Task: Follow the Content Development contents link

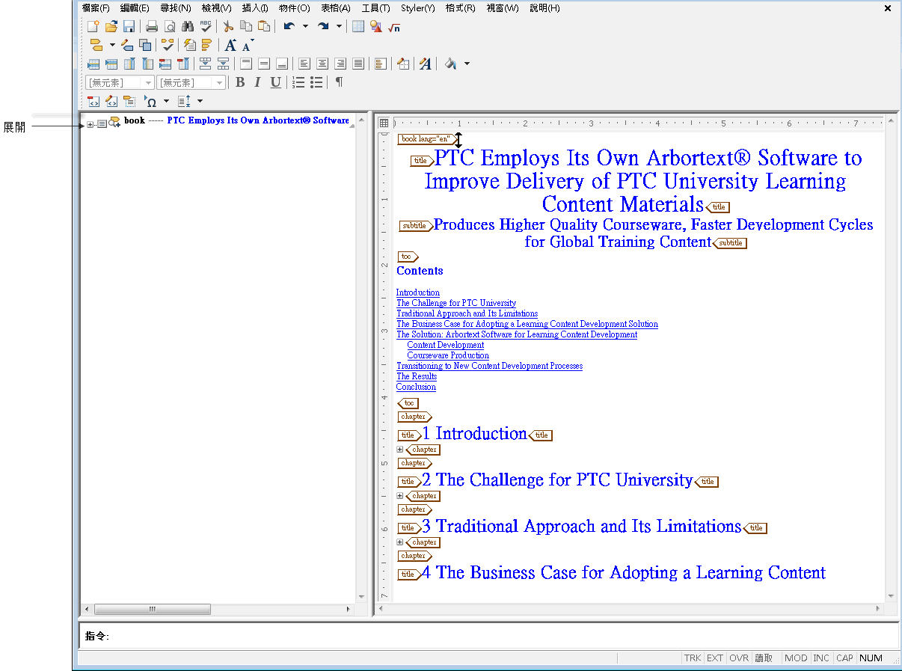Action: [x=446, y=345]
